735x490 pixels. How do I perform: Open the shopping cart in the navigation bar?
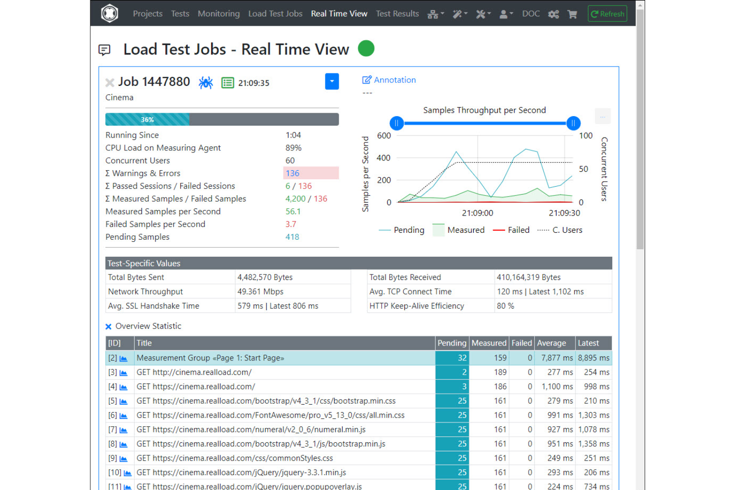pyautogui.click(x=572, y=14)
